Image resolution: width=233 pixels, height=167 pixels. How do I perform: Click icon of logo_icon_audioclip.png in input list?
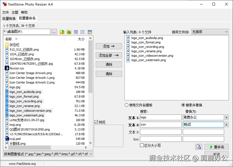click(x=128, y=38)
